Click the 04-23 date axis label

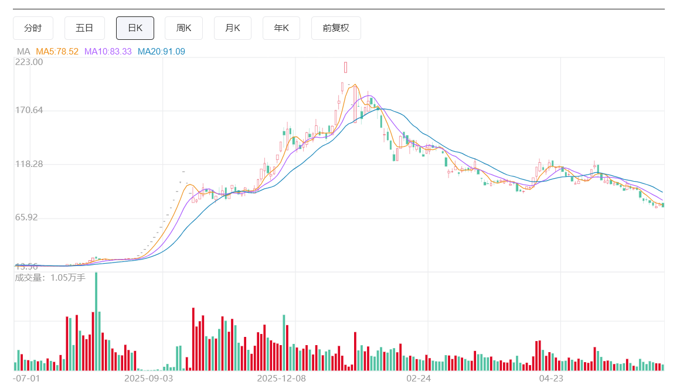(551, 379)
